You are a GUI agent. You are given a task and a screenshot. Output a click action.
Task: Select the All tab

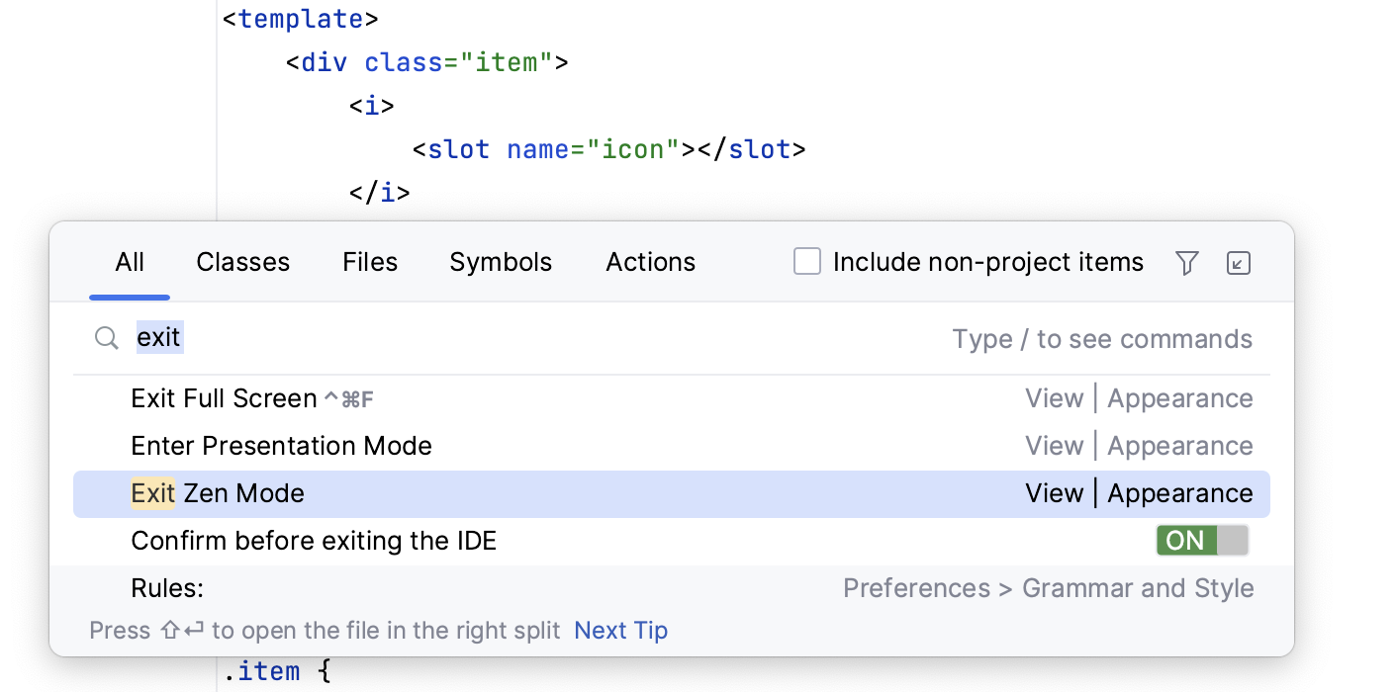[130, 262]
